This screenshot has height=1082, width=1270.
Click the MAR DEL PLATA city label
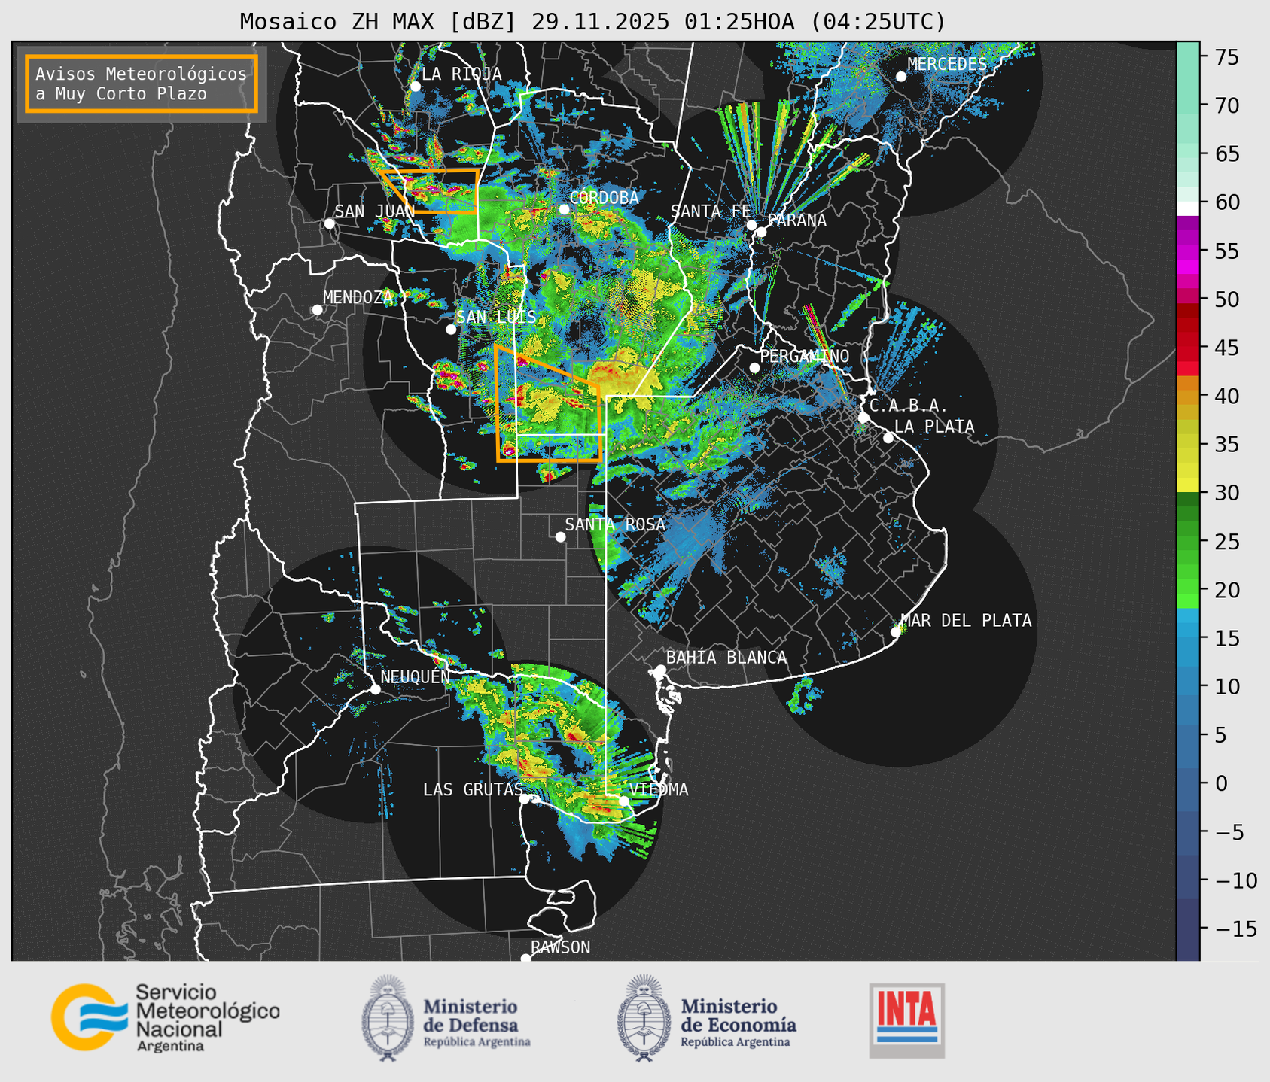[966, 621]
